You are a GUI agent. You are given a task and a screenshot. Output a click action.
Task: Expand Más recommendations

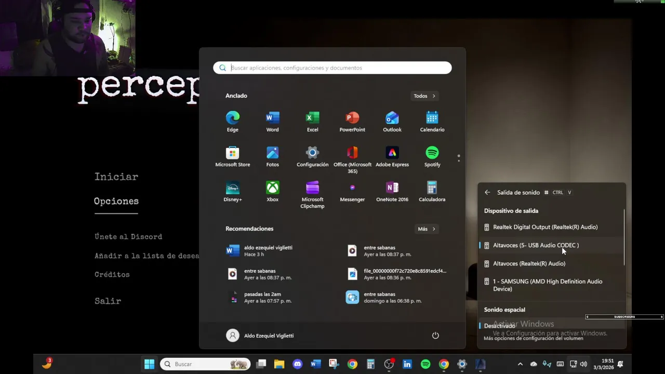pyautogui.click(x=427, y=229)
